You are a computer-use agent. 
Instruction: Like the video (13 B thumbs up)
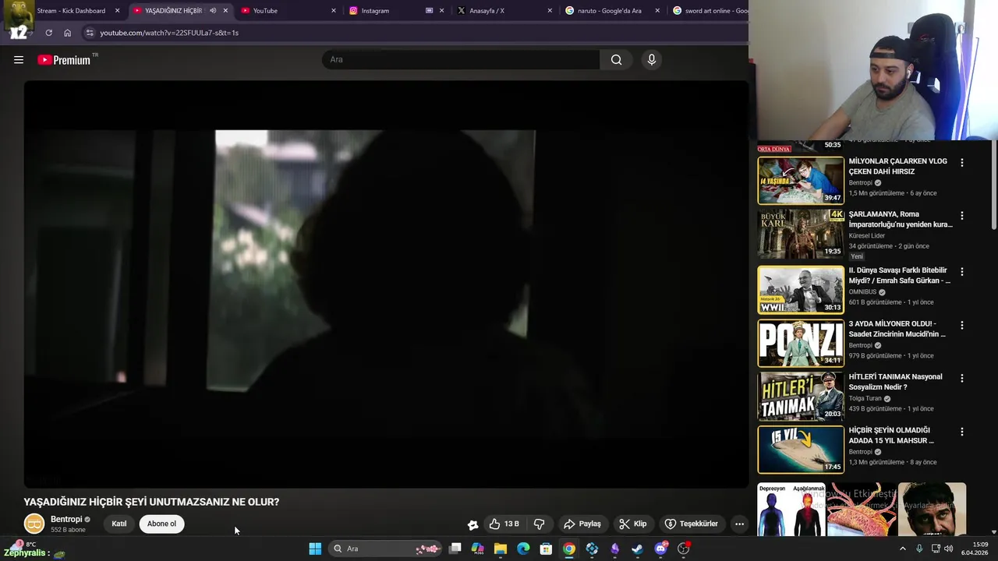(504, 524)
